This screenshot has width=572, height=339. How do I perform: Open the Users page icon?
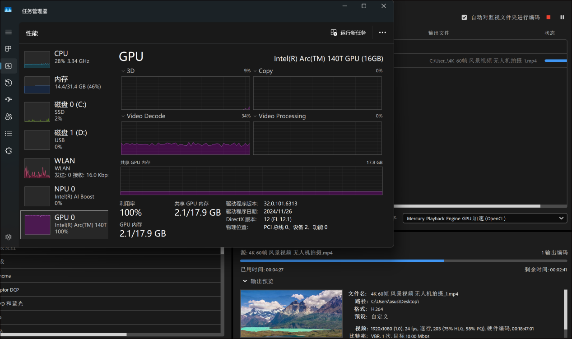[8, 116]
